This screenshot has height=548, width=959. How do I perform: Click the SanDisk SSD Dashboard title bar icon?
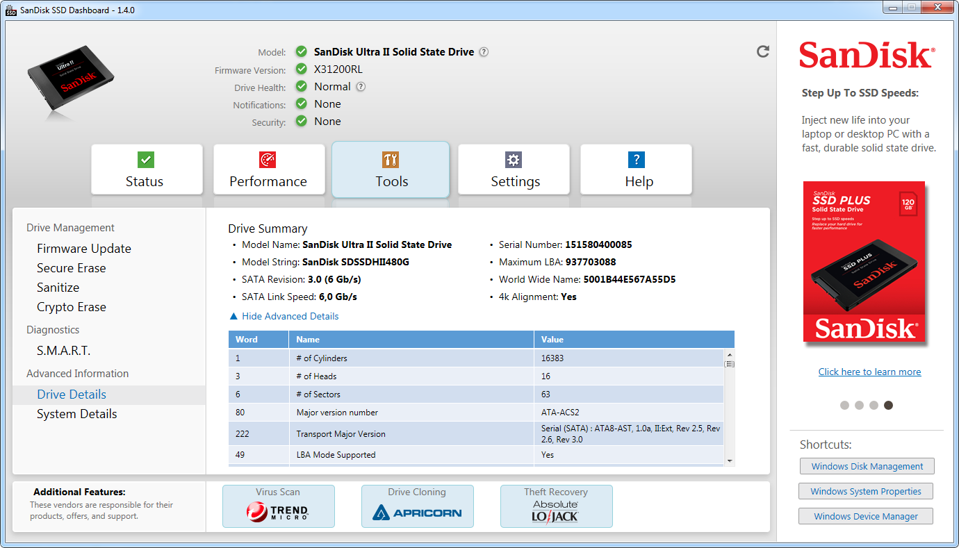(11, 10)
